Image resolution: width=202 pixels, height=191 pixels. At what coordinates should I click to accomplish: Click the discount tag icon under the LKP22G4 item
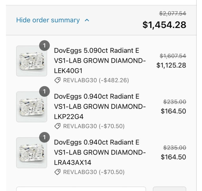57,126
